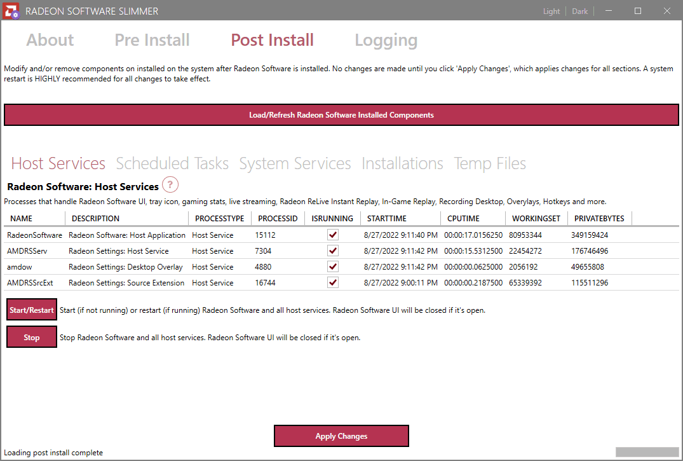Click process ID 16744
Viewport: 683px width, 461px height.
[266, 283]
